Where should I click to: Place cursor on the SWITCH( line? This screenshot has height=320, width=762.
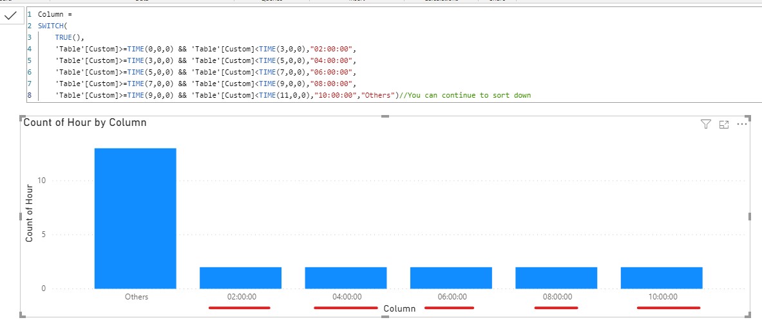pos(52,26)
